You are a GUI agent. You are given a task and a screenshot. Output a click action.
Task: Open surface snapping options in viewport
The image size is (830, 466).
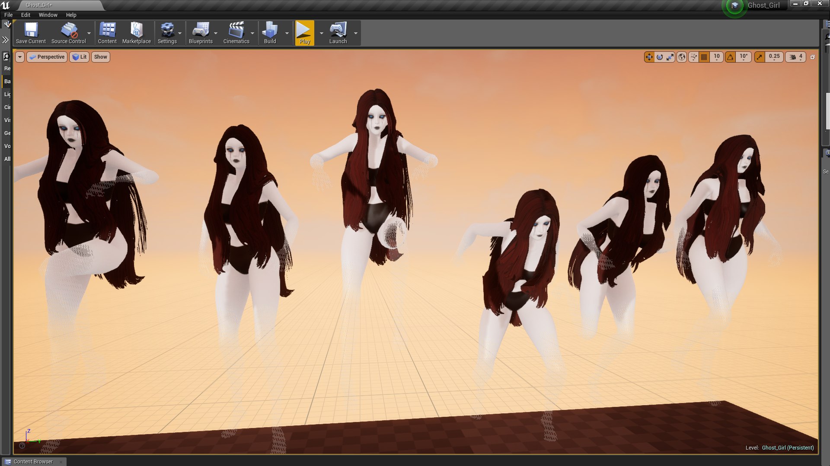693,57
